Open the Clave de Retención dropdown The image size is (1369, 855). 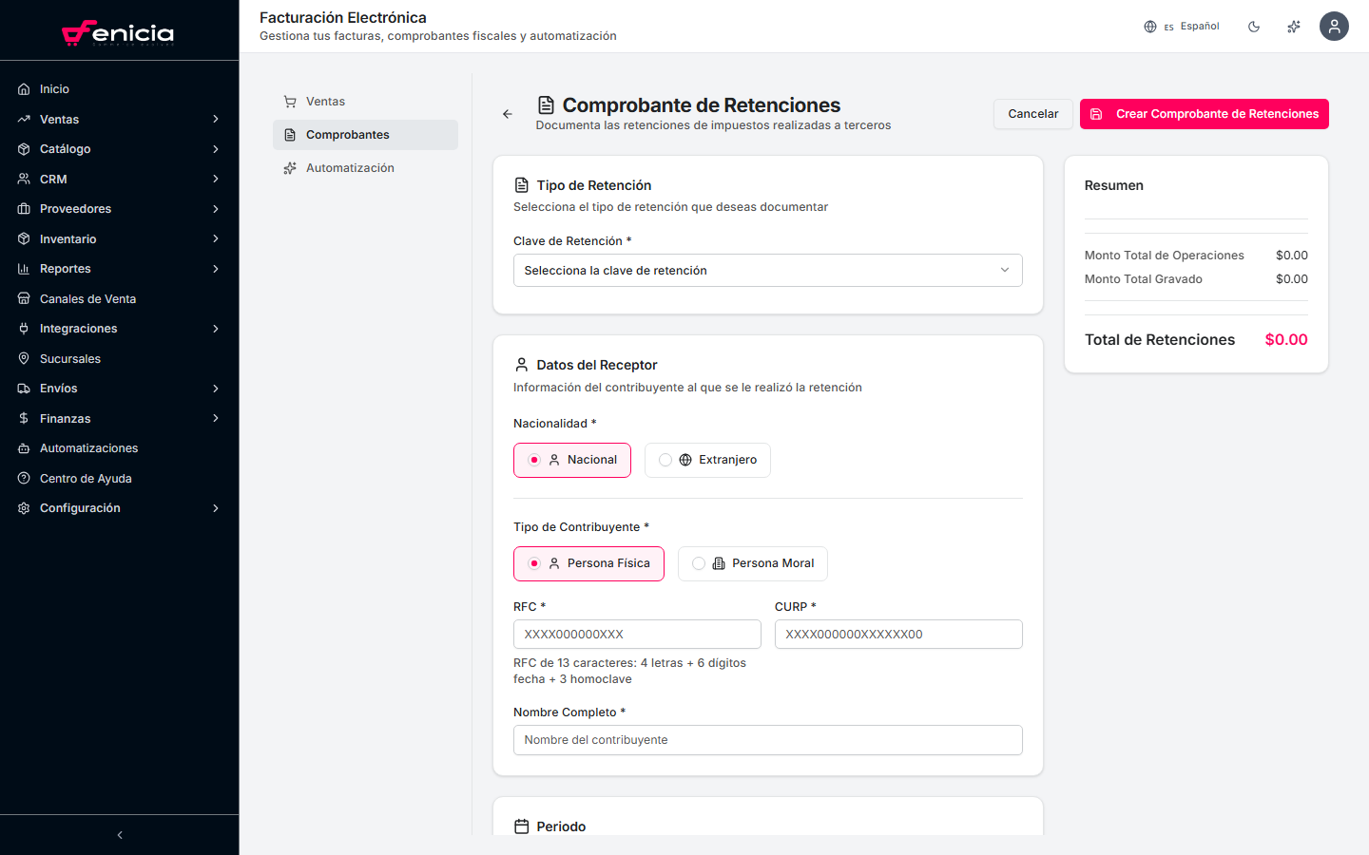click(767, 270)
